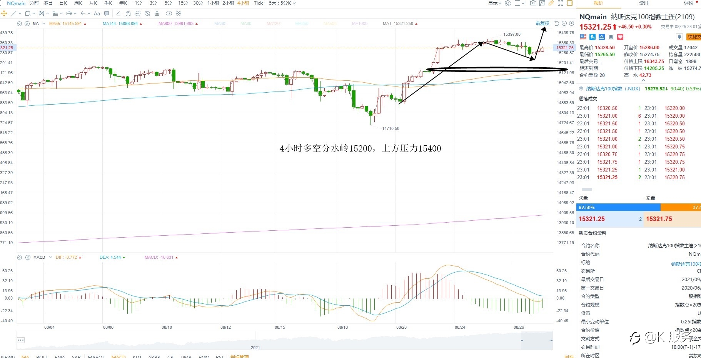
Task: Select the 1小时 timeframe
Action: (213, 3)
